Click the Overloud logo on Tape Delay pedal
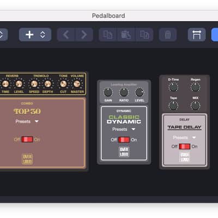218x218 pixels. (x=185, y=157)
